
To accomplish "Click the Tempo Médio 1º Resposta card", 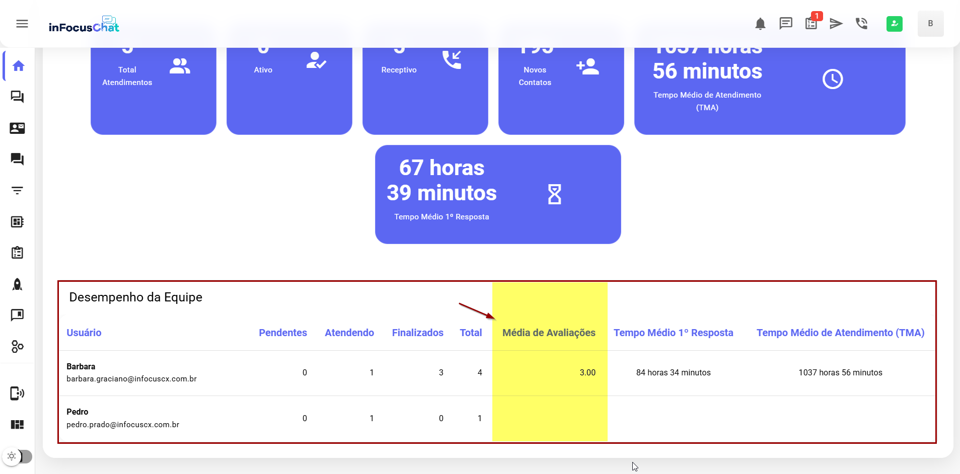I will point(497,194).
